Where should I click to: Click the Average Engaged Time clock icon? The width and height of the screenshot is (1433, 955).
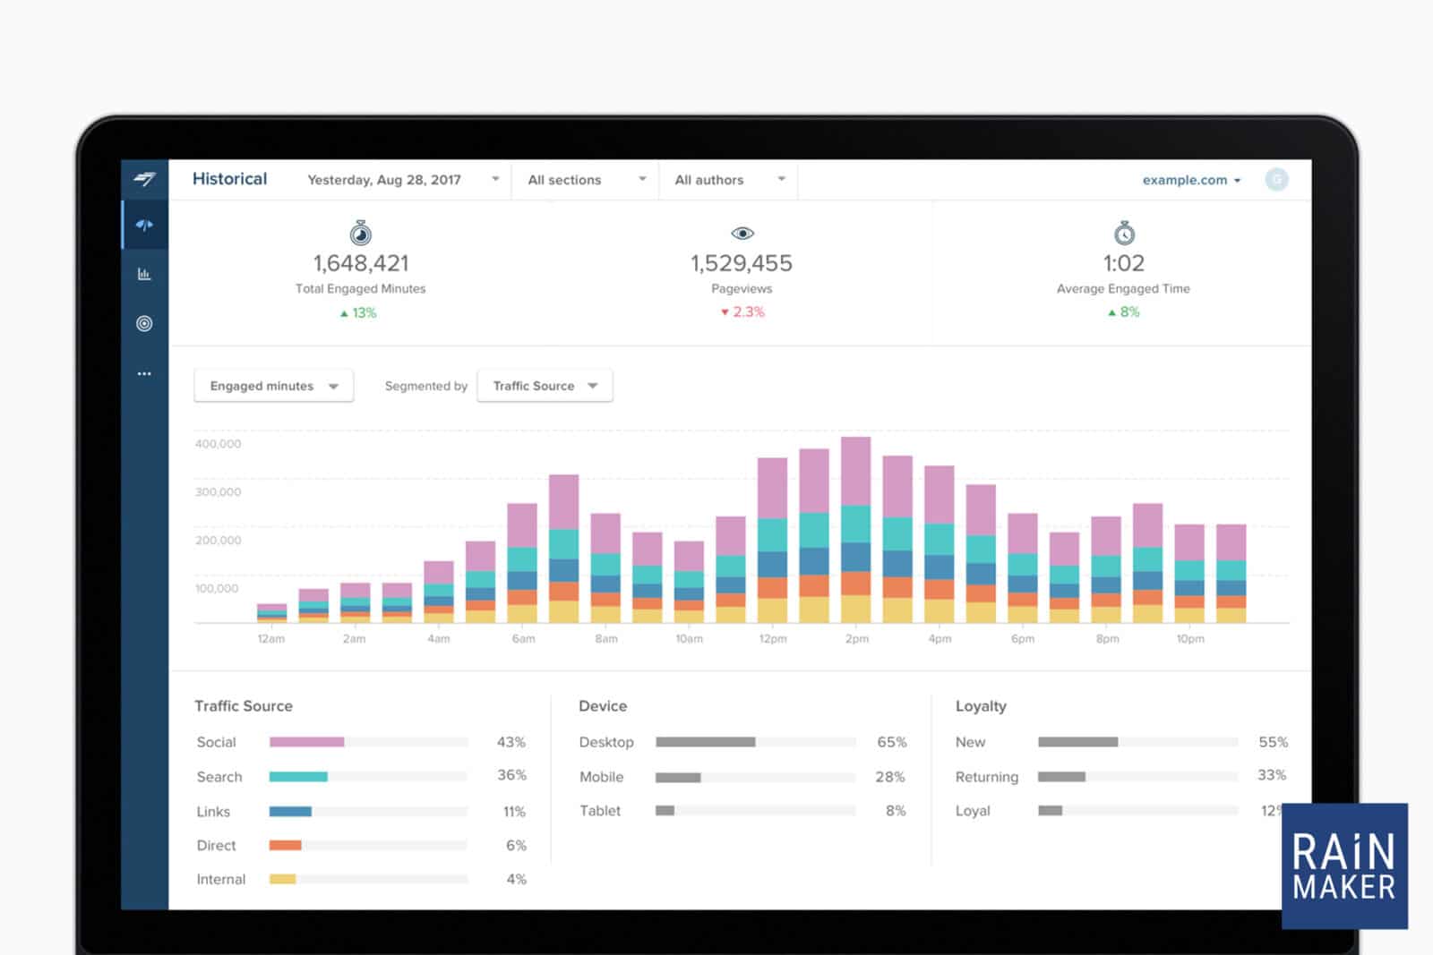tap(1124, 234)
